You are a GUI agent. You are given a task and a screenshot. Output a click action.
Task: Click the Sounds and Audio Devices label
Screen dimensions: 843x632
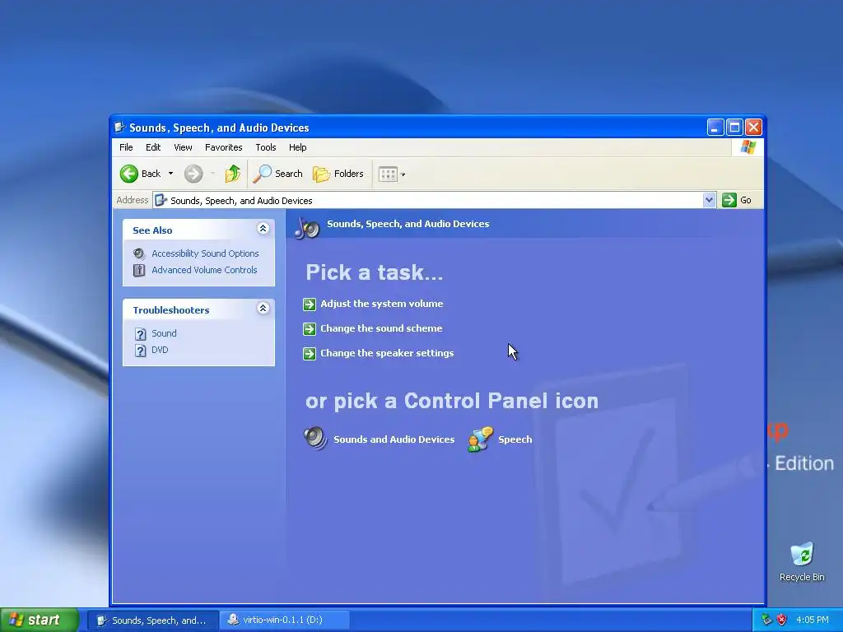[394, 439]
